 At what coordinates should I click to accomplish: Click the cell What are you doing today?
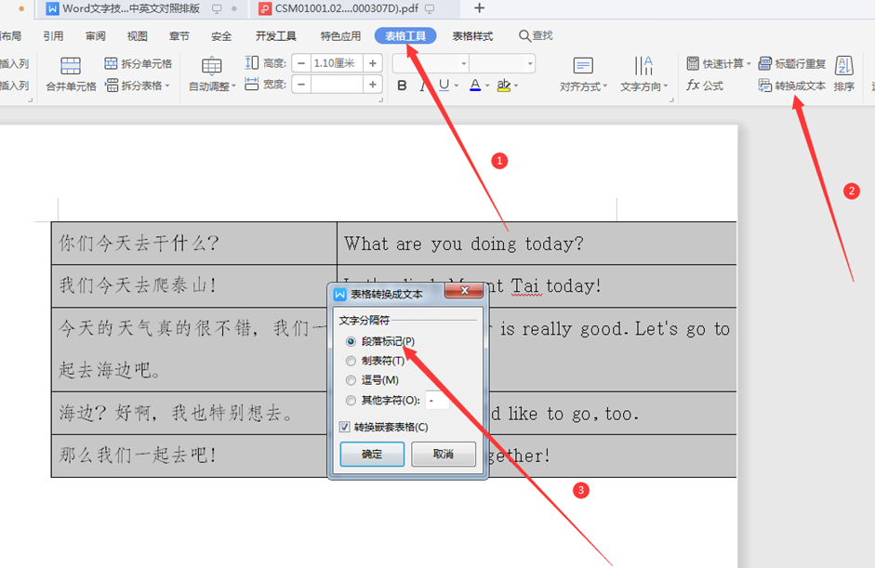click(537, 244)
